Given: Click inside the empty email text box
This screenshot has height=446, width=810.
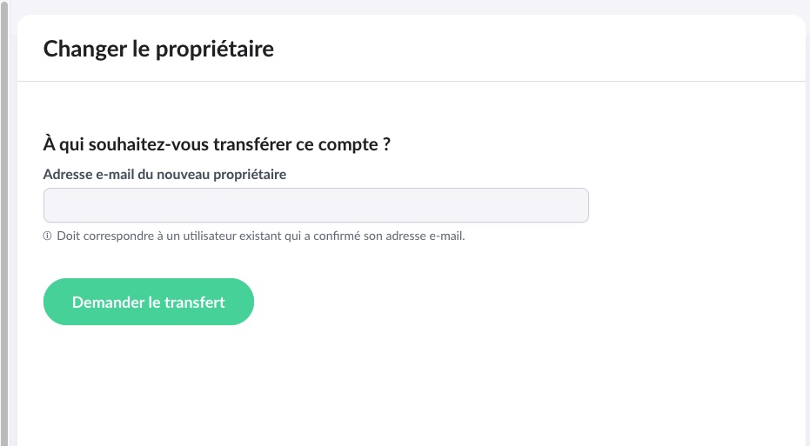Looking at the screenshot, I should [316, 205].
